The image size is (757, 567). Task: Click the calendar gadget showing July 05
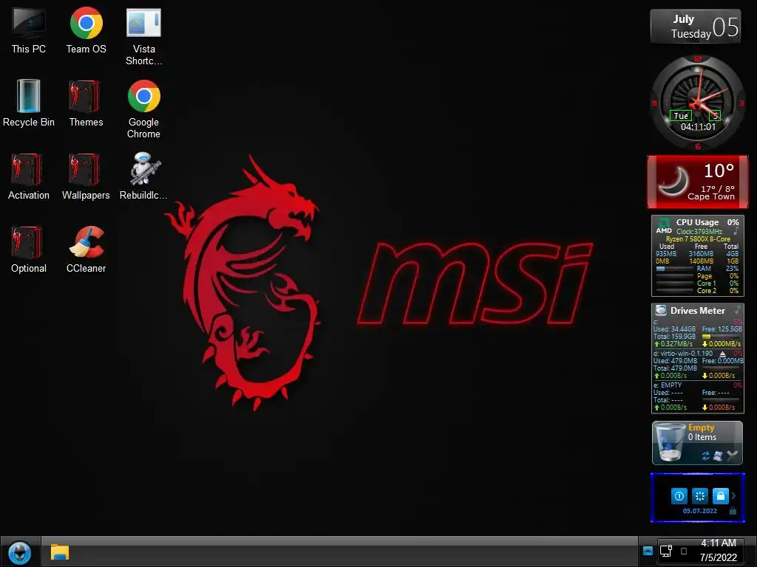[x=695, y=26]
